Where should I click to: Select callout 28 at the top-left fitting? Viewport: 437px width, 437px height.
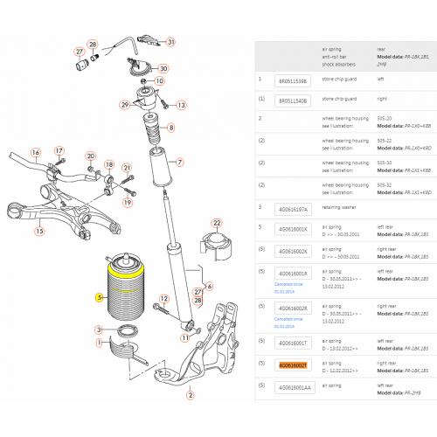pos(93,45)
